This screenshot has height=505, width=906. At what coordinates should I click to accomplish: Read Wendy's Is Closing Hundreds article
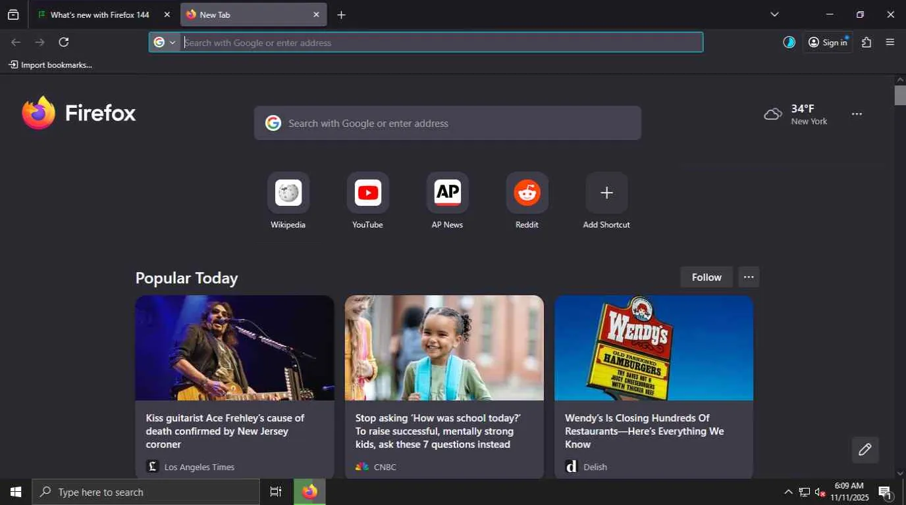[x=645, y=431]
